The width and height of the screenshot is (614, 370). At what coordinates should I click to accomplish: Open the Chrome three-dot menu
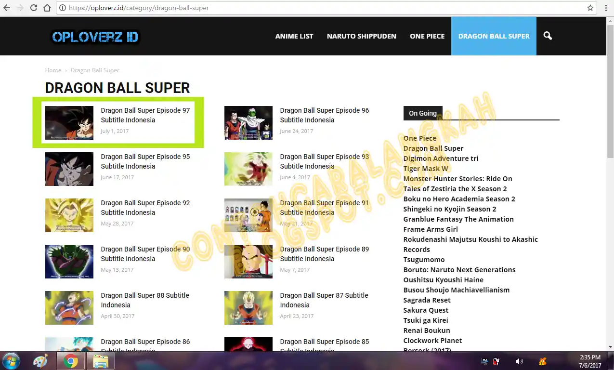(x=607, y=8)
